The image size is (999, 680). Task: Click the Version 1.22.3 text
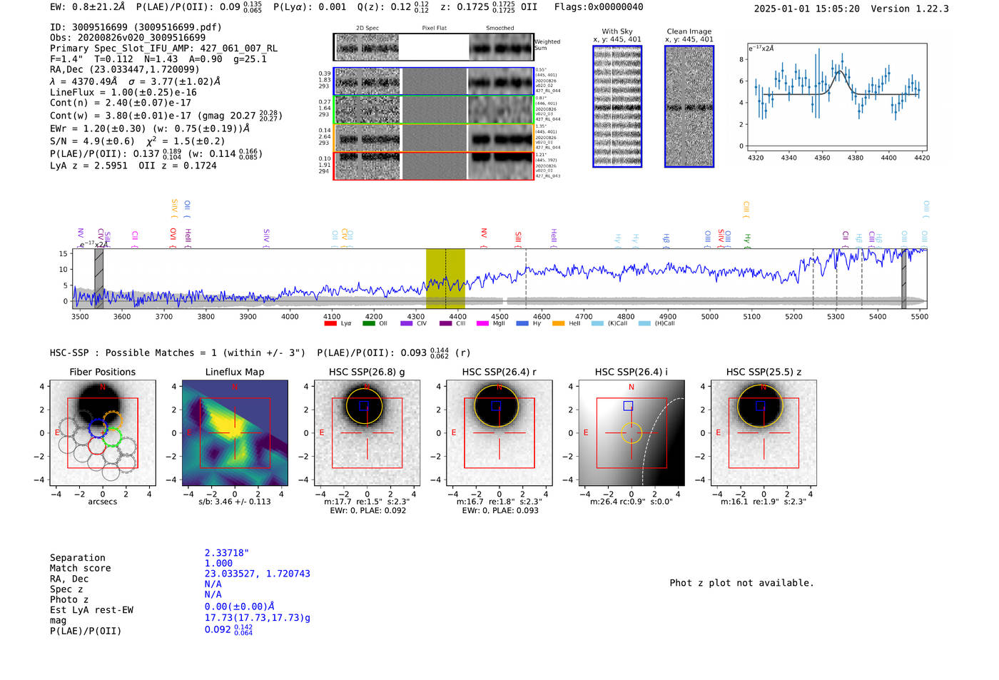pyautogui.click(x=910, y=9)
